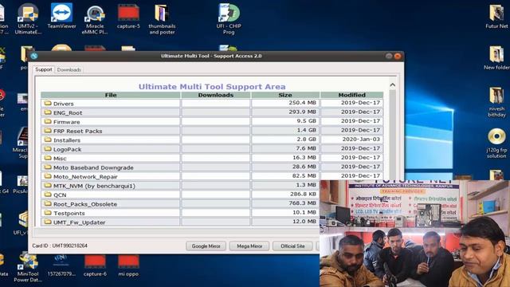The height and width of the screenshot is (287, 510).
Task: Open nivesh bithday folder
Action: tap(496, 102)
